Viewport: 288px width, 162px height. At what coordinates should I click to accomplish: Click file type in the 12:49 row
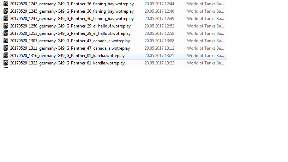pyautogui.click(x=205, y=19)
